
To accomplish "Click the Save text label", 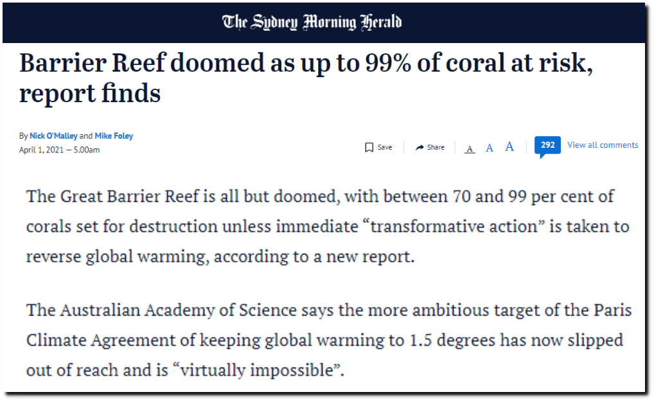I will [x=385, y=147].
